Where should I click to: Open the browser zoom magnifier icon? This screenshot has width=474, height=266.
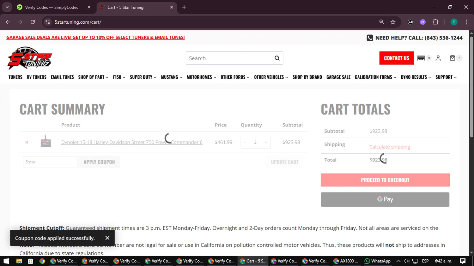(x=382, y=22)
